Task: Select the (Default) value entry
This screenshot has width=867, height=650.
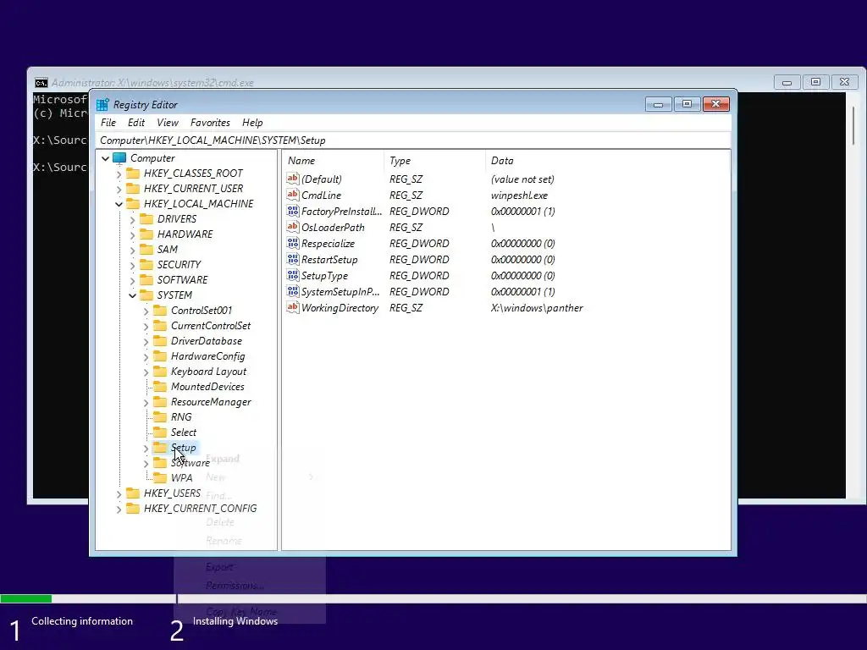Action: (x=321, y=179)
